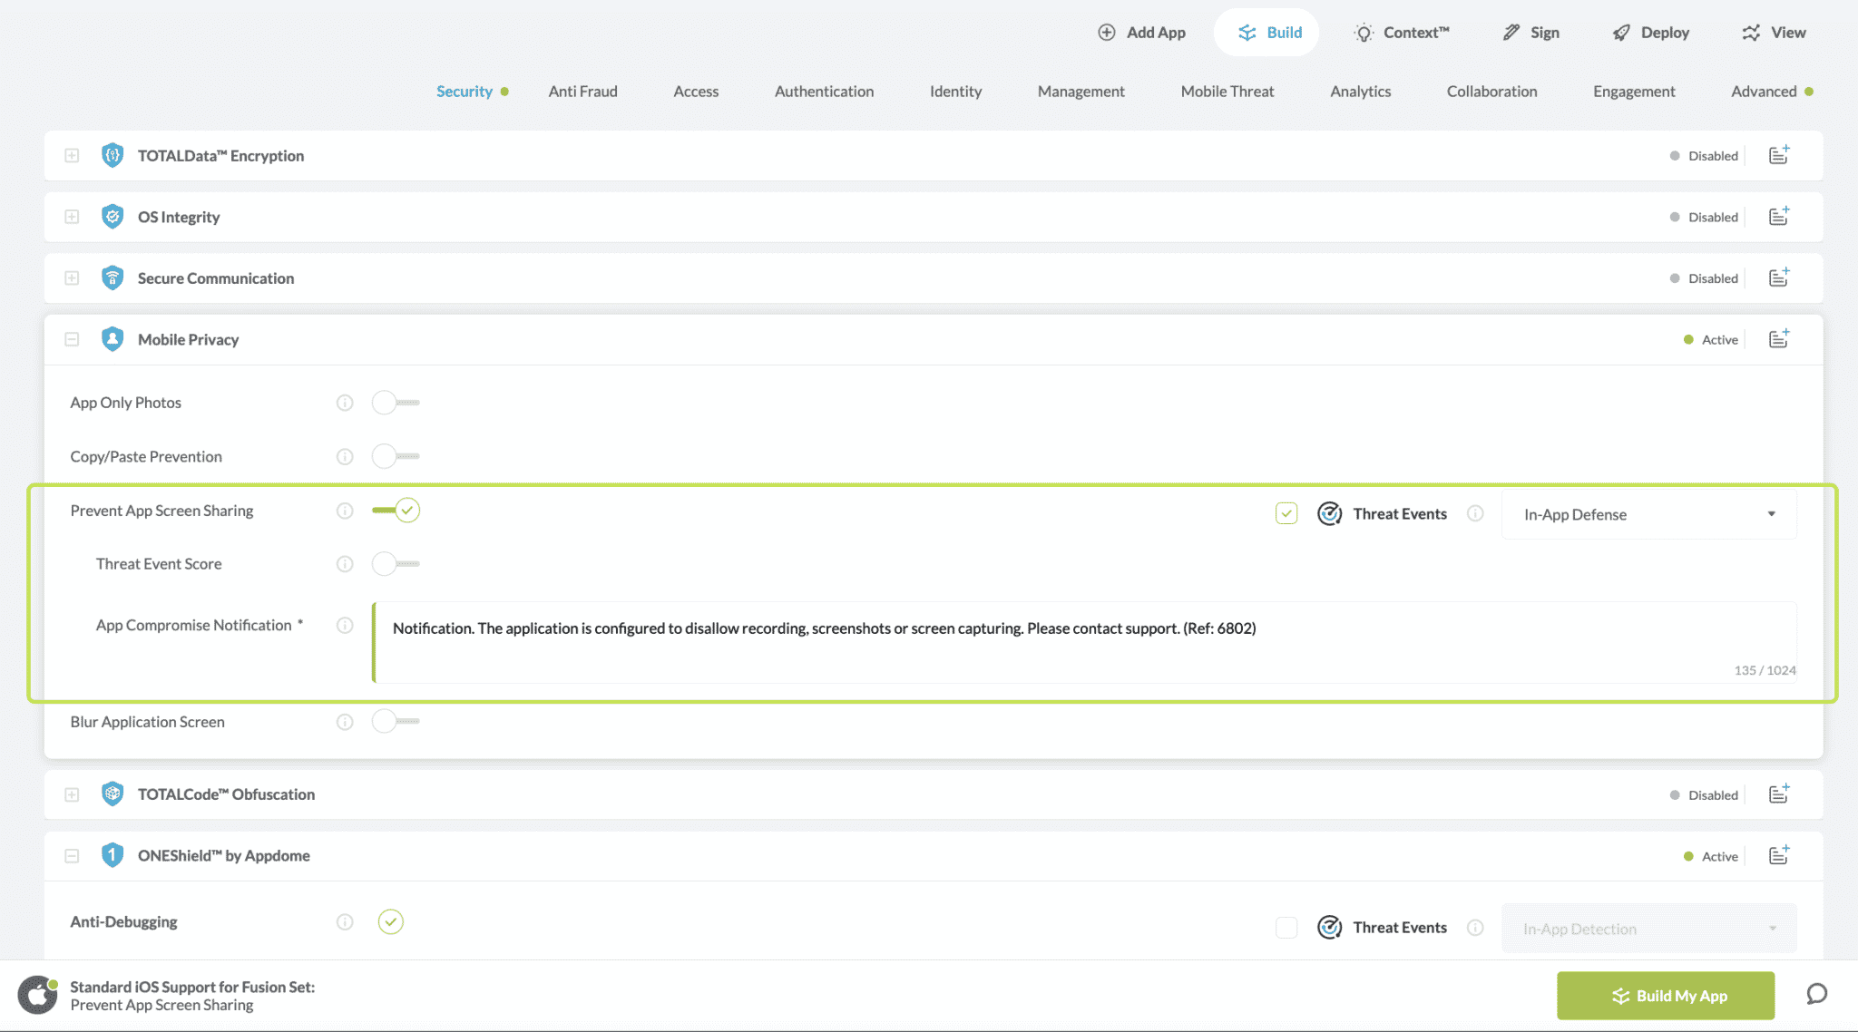
Task: Enable the App Only Photos toggle
Action: [395, 403]
